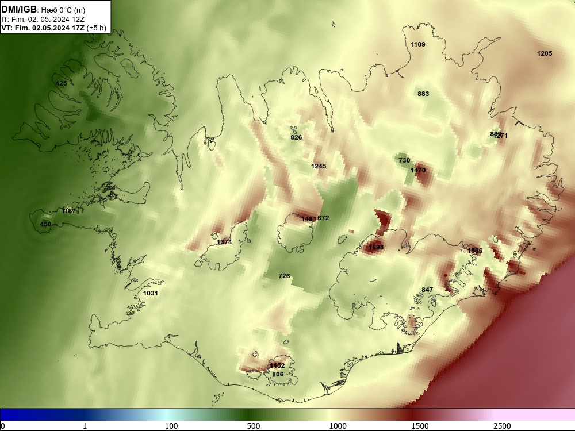Click the legend tick label 500

(254, 426)
